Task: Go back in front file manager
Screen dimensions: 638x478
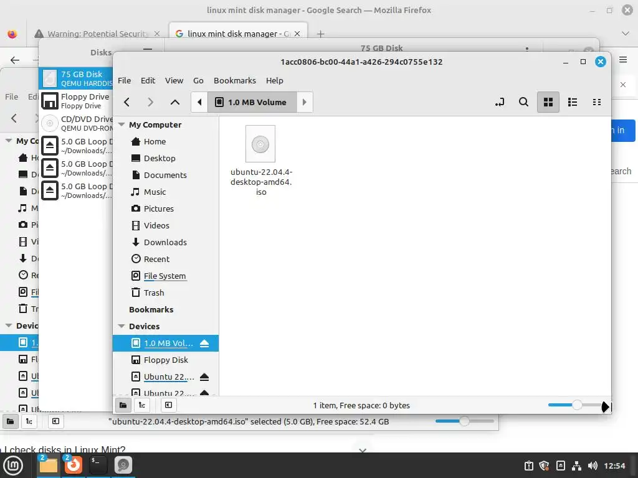Action: (126, 102)
